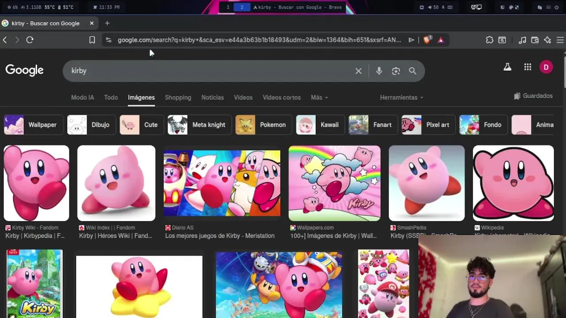
Task: Open the Kirby Wiki - Fandom image thumbnail
Action: pyautogui.click(x=36, y=183)
